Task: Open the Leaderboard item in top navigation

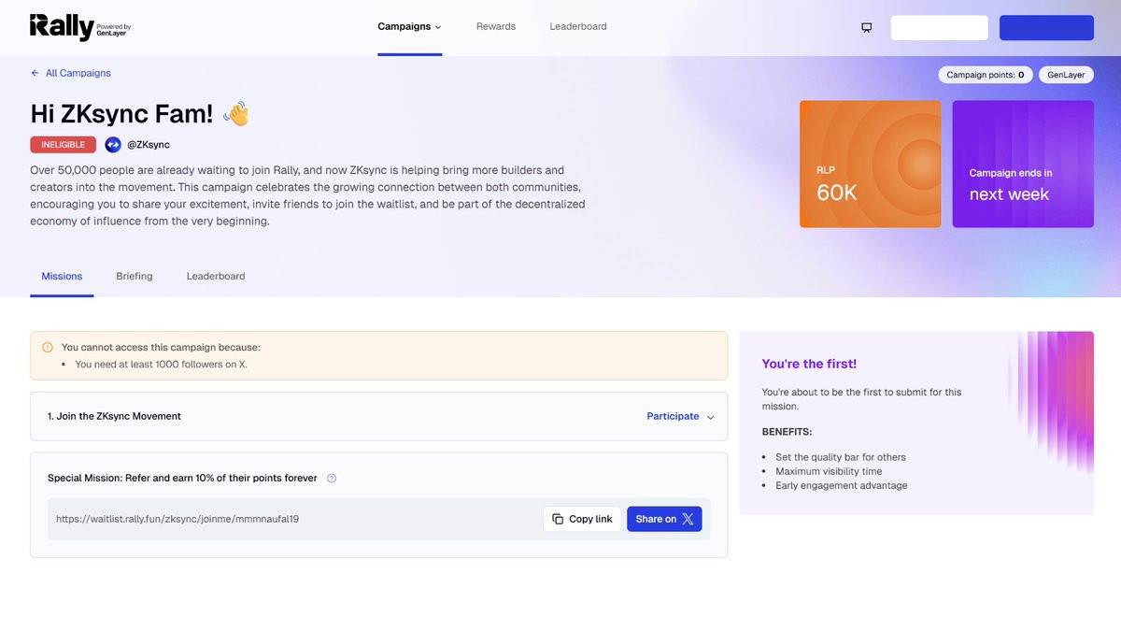Action: [578, 26]
